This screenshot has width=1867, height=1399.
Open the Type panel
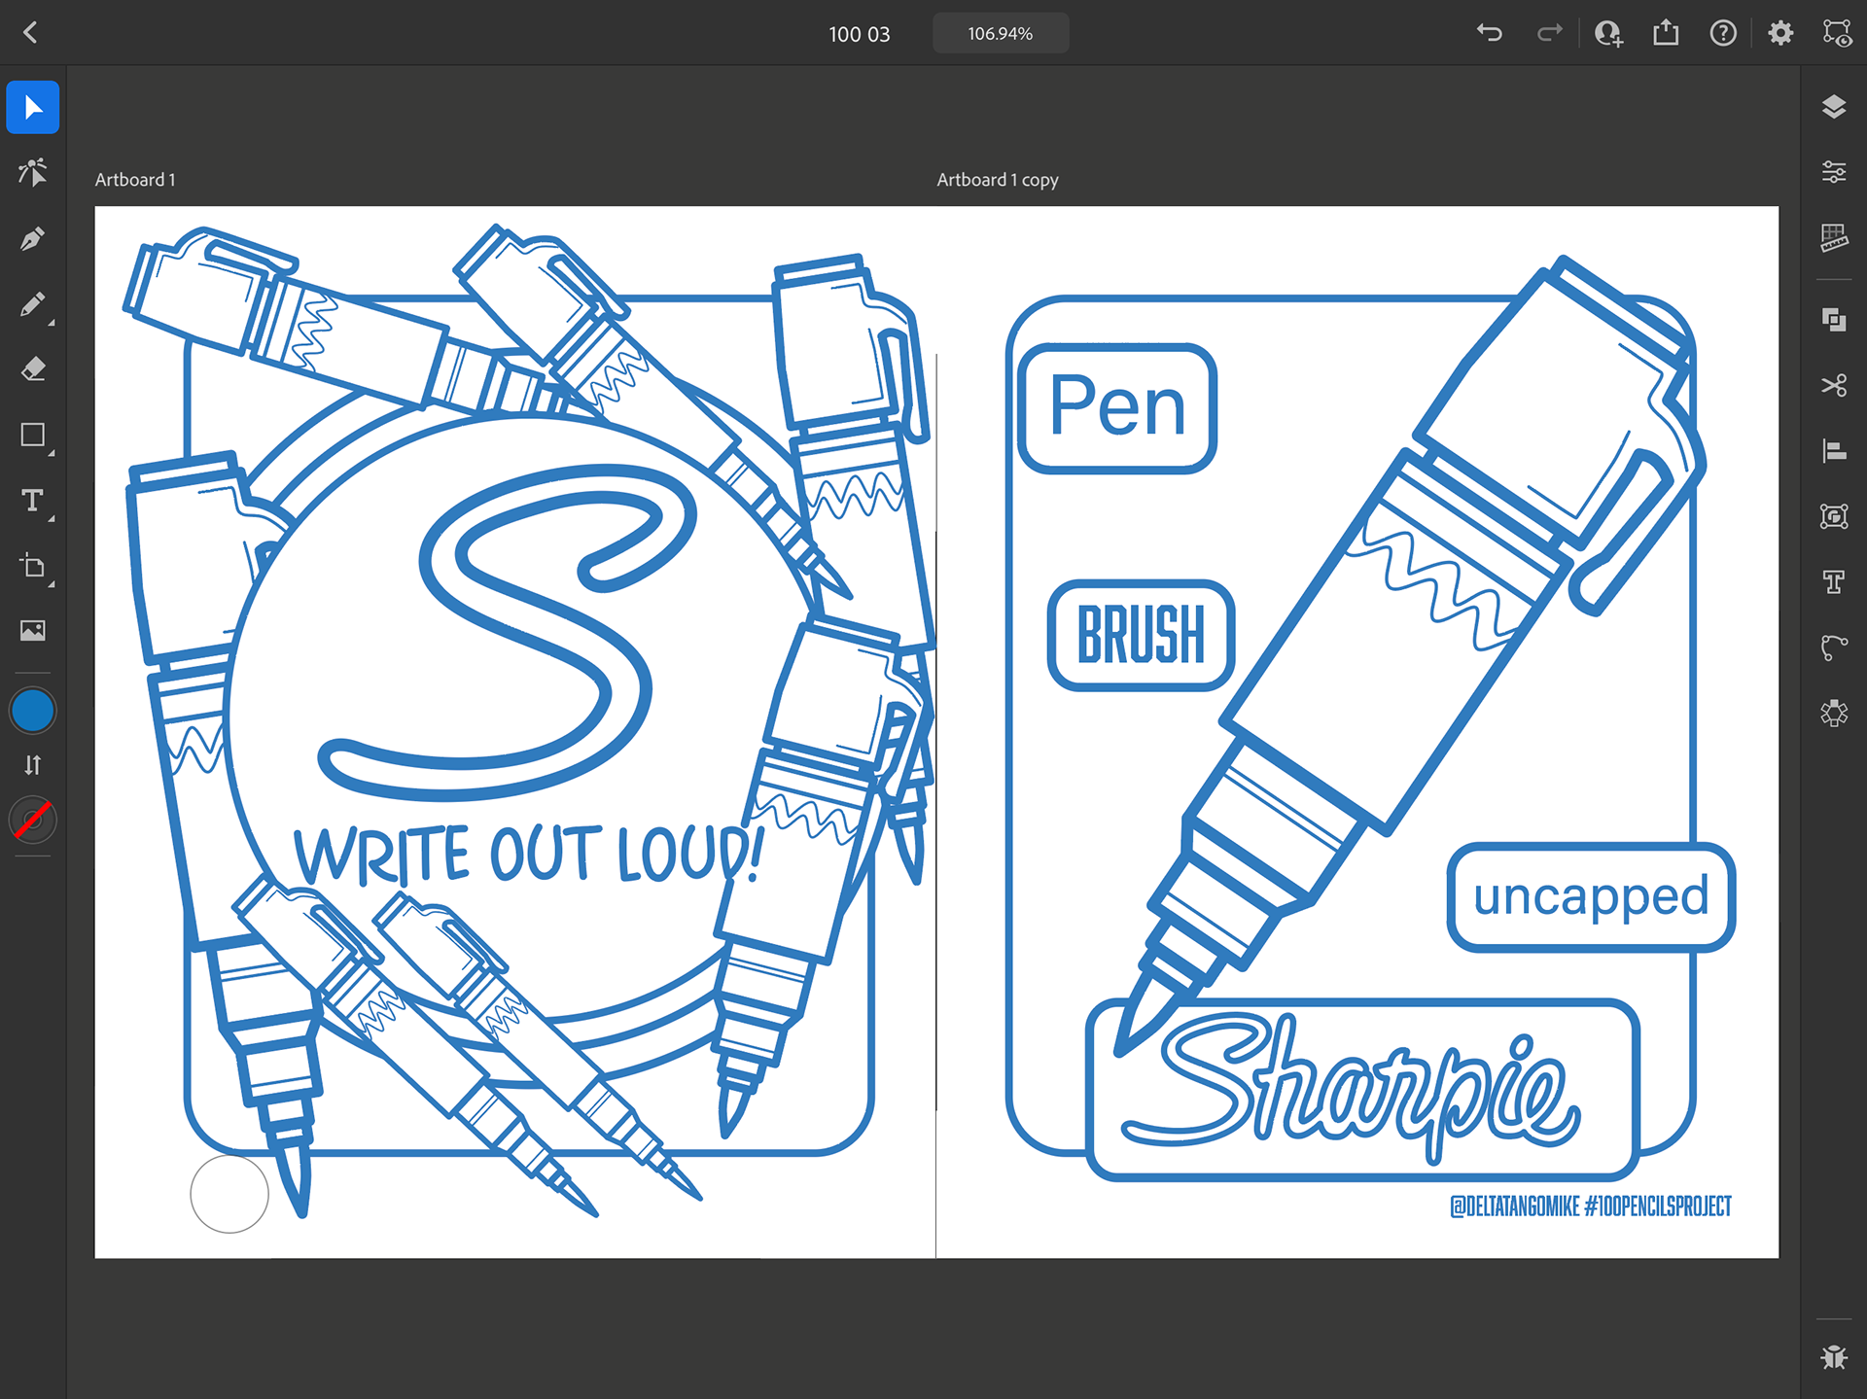click(1834, 581)
